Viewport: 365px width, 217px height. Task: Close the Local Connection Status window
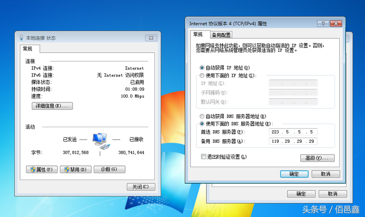coord(151,38)
